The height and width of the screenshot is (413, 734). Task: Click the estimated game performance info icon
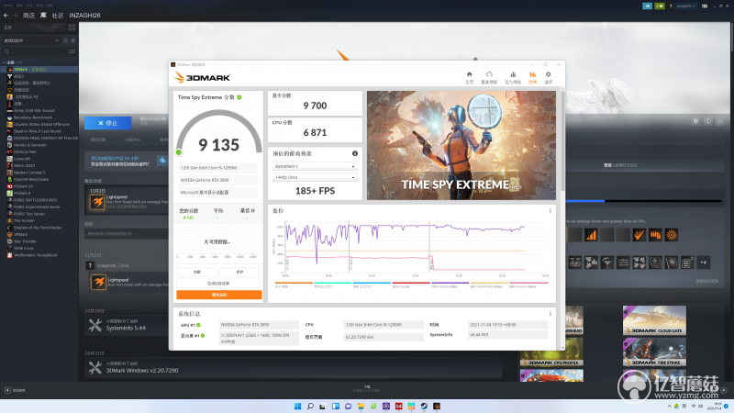tap(355, 153)
